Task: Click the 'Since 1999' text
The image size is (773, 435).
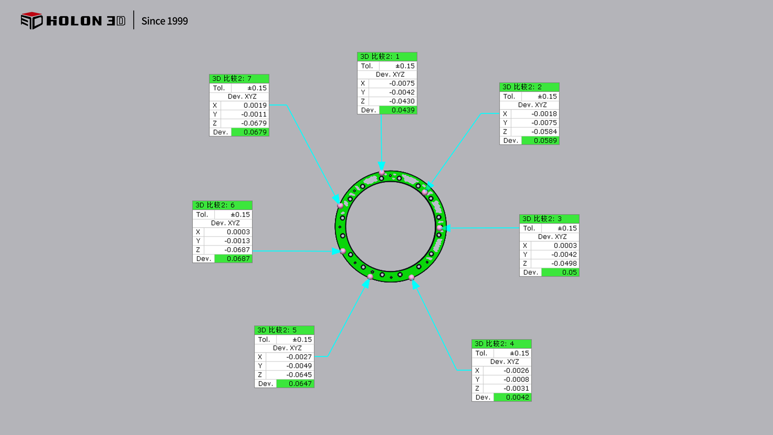Action: click(x=164, y=21)
